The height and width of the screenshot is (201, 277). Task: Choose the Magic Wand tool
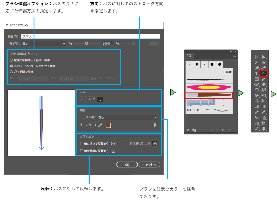pyautogui.click(x=256, y=62)
